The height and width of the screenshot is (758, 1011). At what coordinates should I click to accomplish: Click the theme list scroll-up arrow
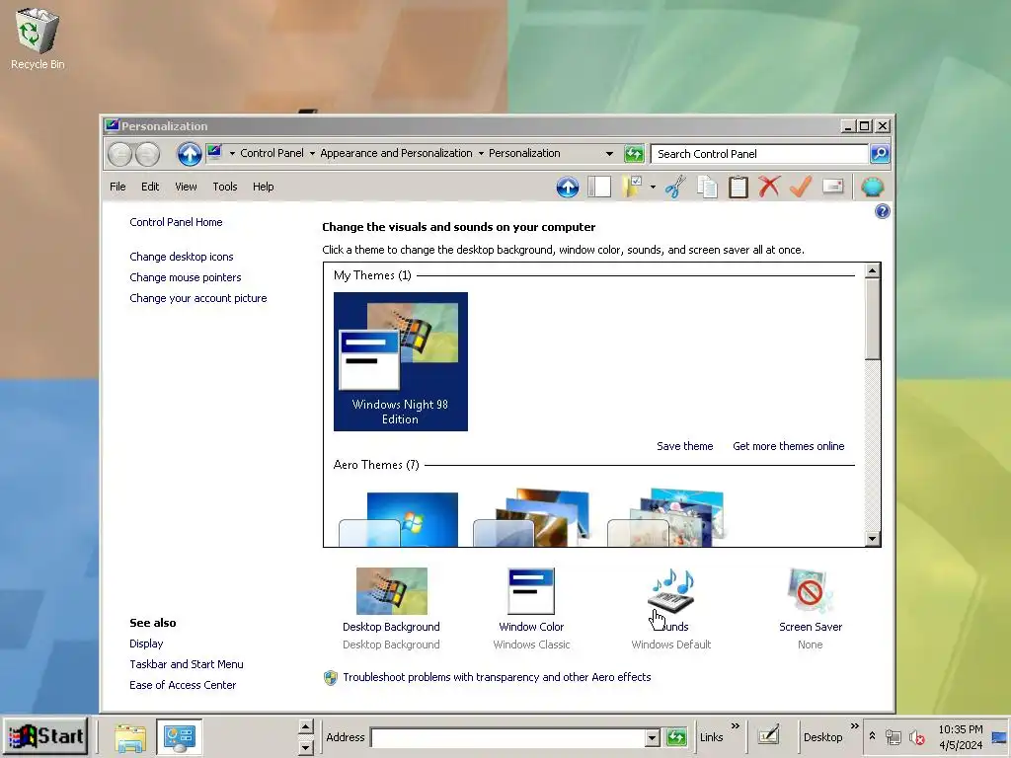click(x=873, y=270)
